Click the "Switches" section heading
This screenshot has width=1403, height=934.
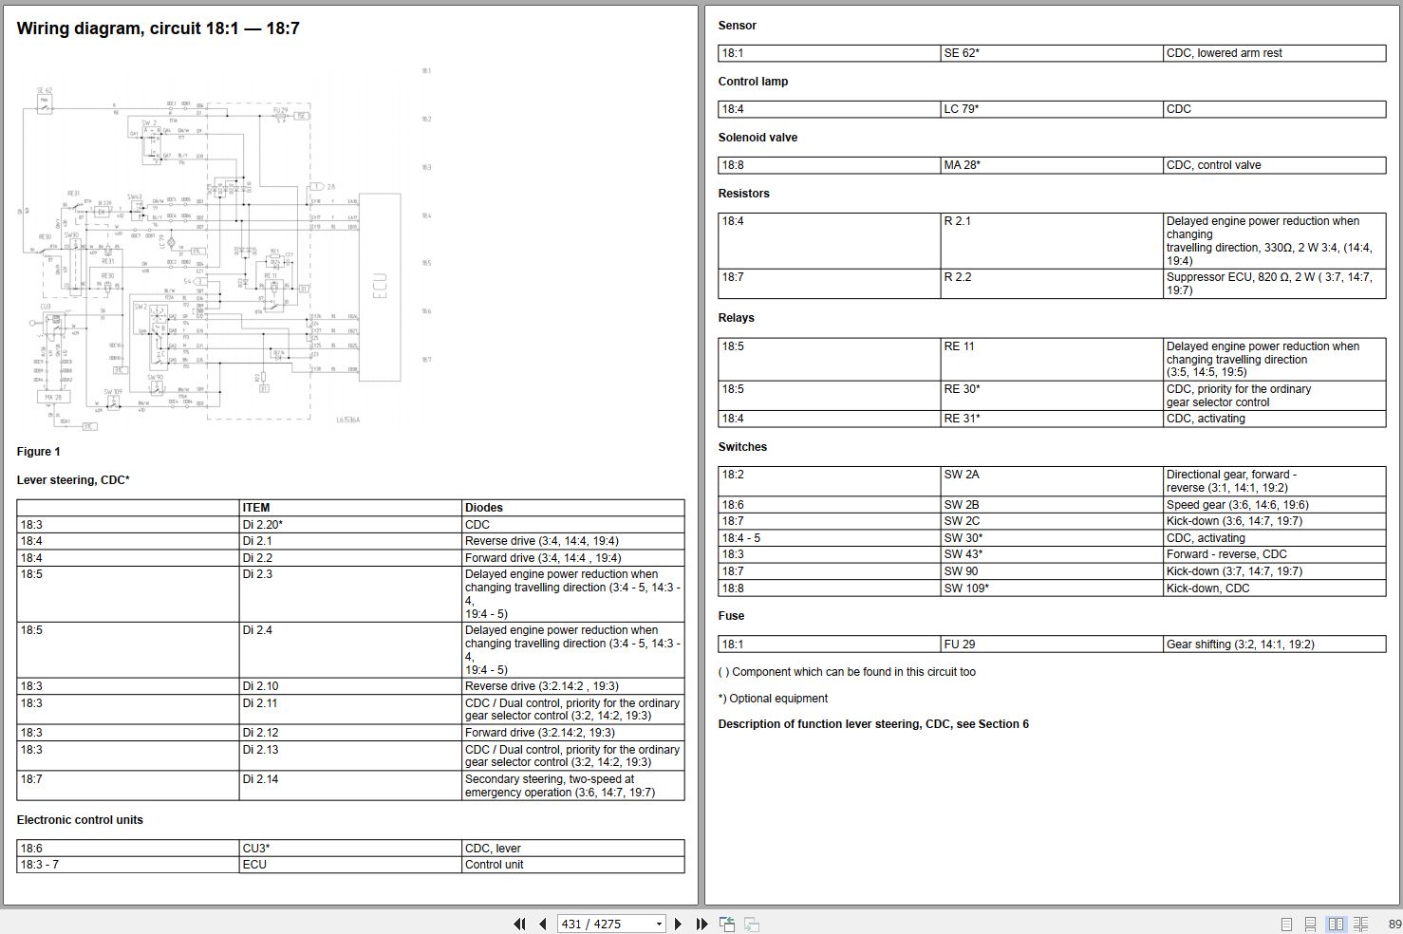743,447
